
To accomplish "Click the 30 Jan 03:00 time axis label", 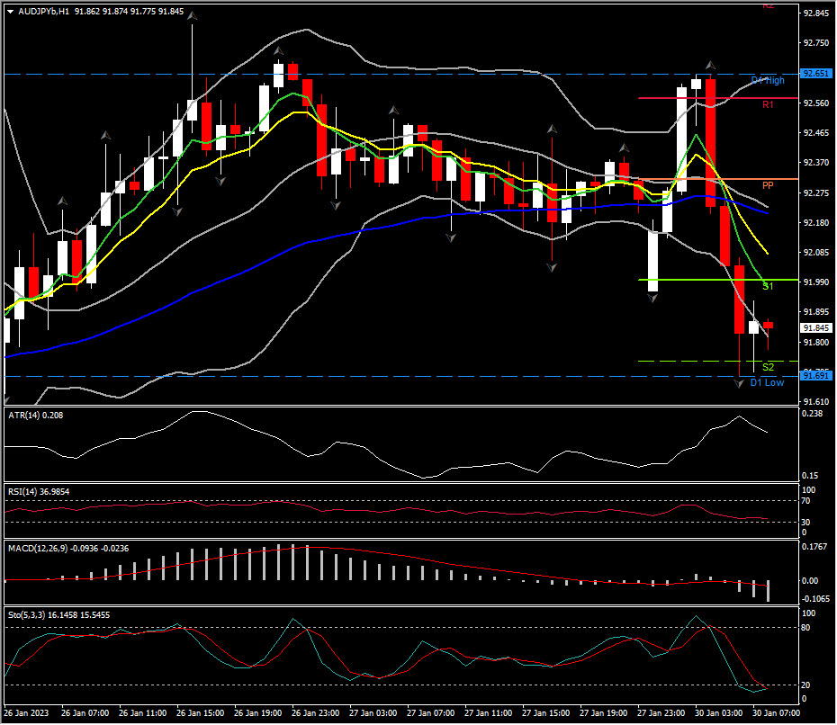I will tap(717, 712).
